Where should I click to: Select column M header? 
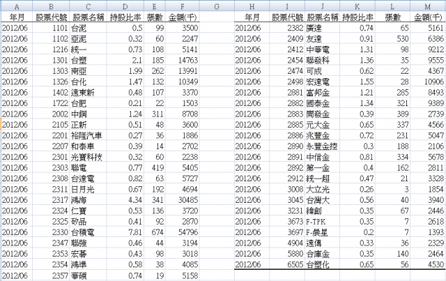pos(428,6)
